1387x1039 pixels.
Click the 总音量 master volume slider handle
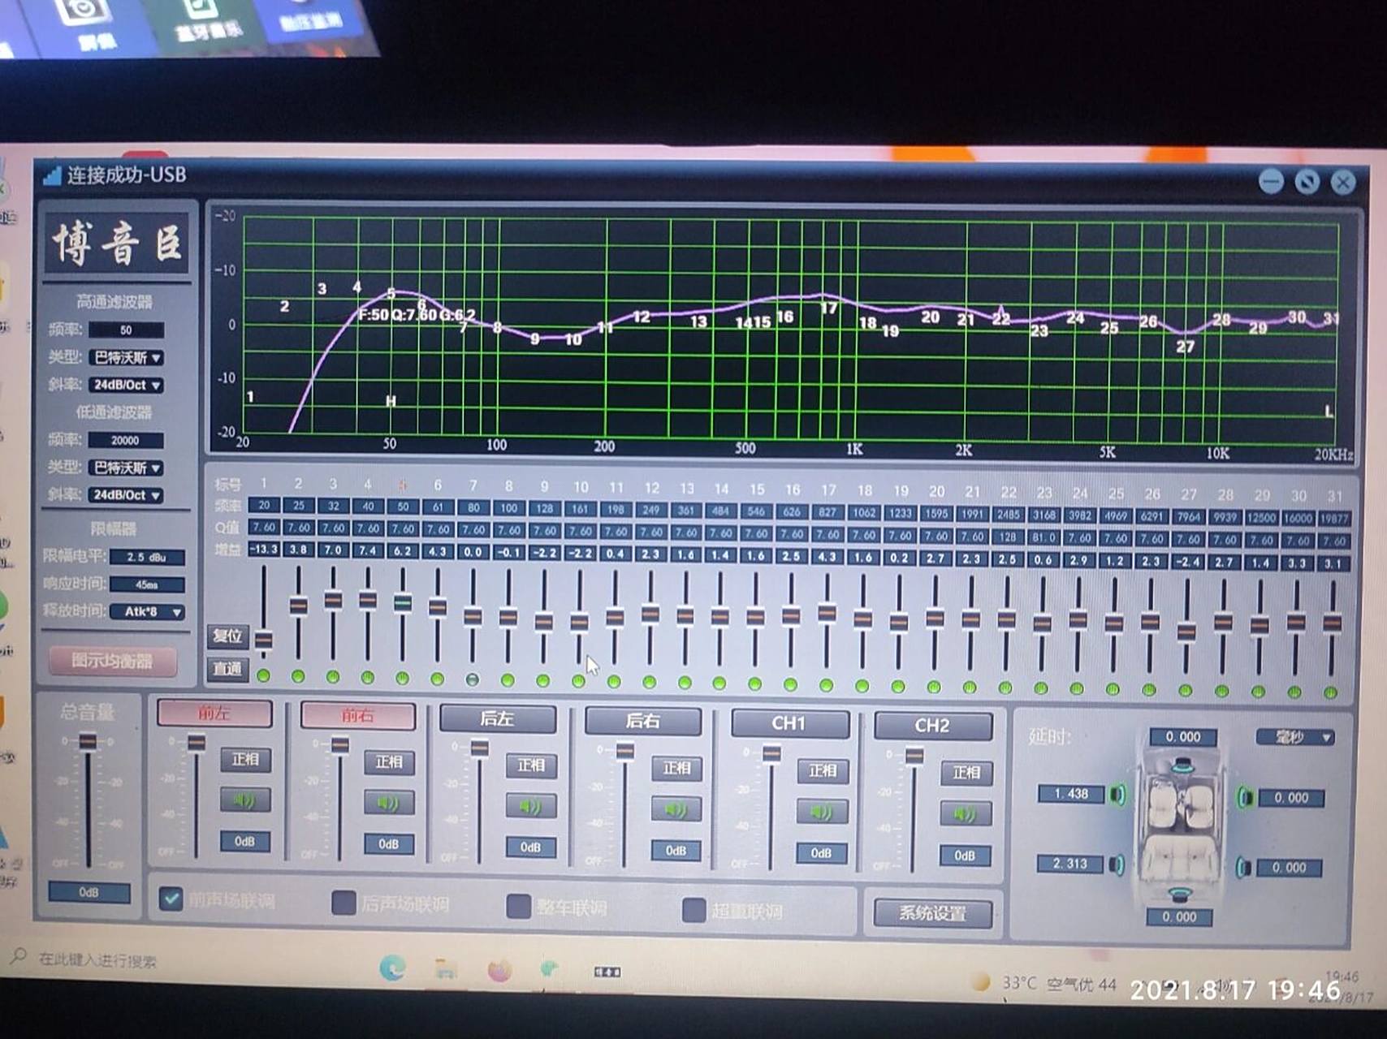point(88,743)
